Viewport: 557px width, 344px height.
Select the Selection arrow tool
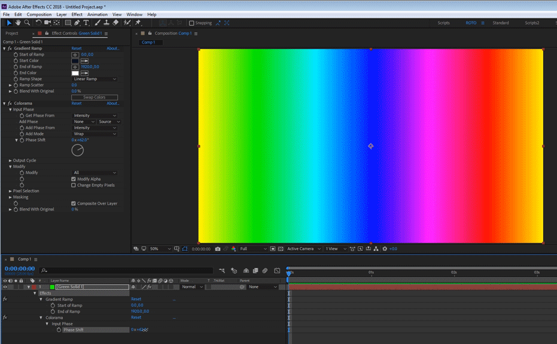click(x=9, y=23)
